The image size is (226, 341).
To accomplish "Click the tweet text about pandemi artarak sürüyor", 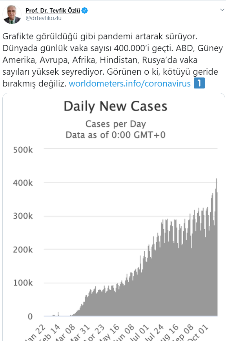I will click(x=100, y=36).
